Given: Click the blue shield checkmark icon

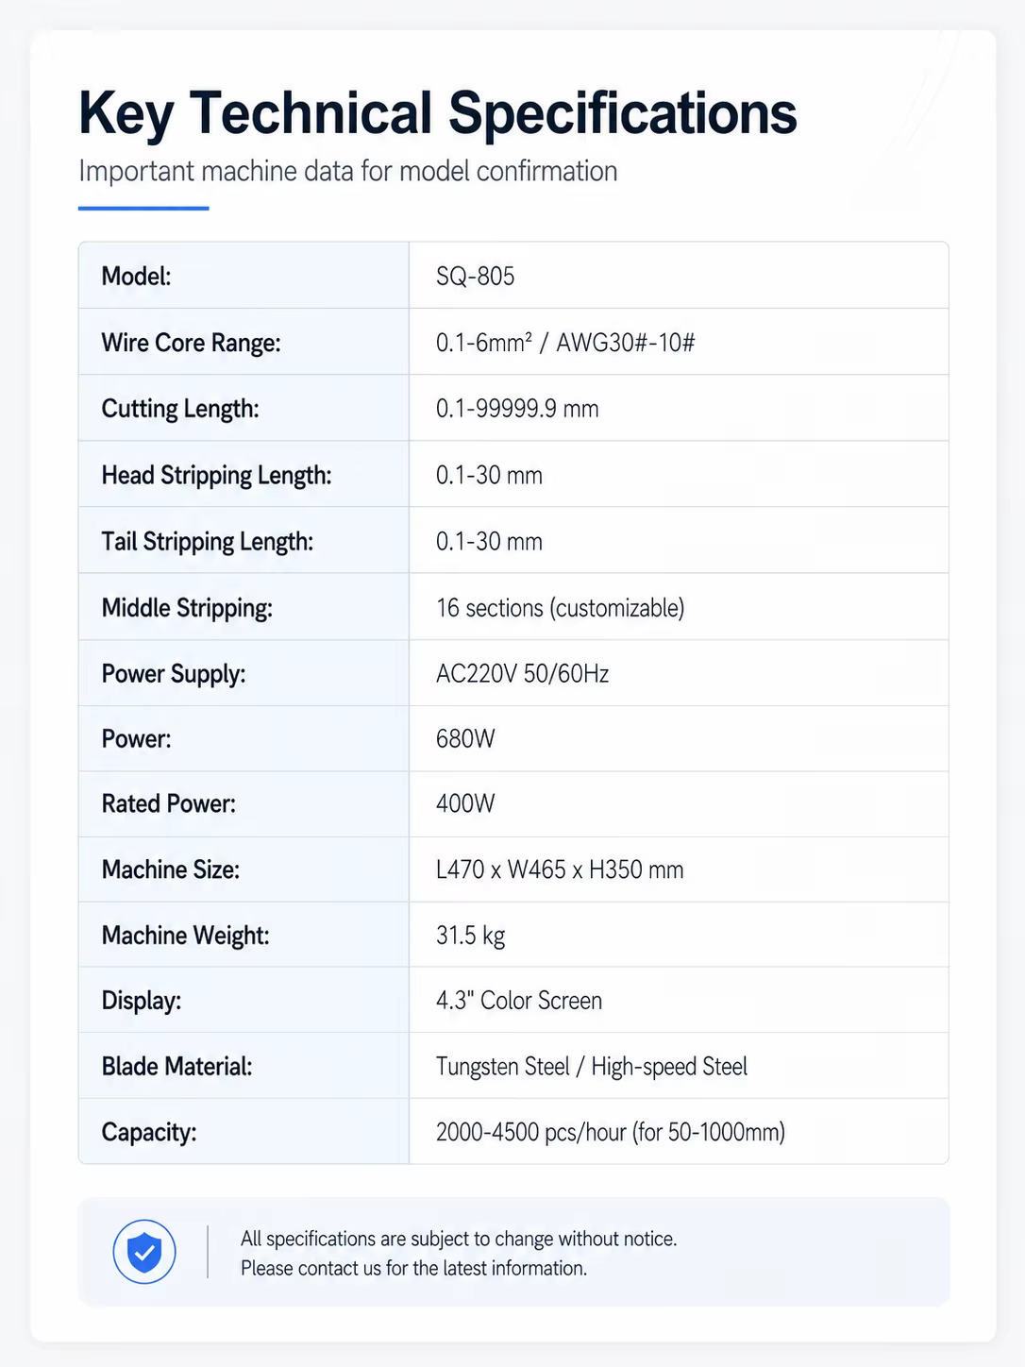Looking at the screenshot, I should (144, 1252).
